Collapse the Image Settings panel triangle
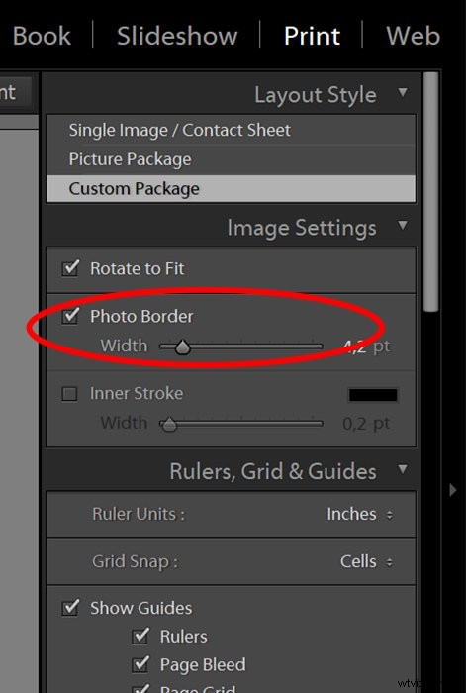The height and width of the screenshot is (693, 466). (403, 226)
